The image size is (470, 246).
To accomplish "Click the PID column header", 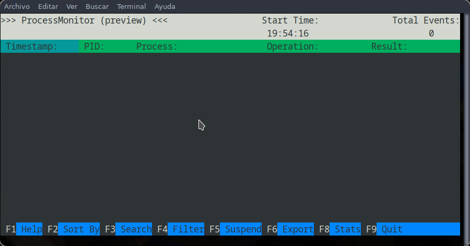I will click(94, 46).
